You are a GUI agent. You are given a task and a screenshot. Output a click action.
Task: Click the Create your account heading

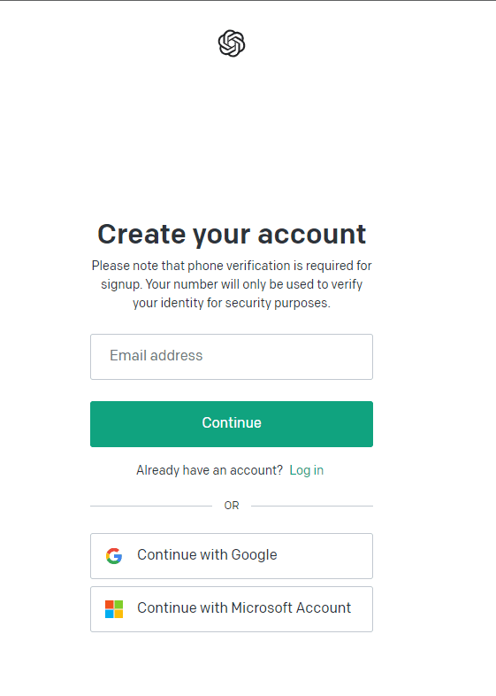point(232,235)
